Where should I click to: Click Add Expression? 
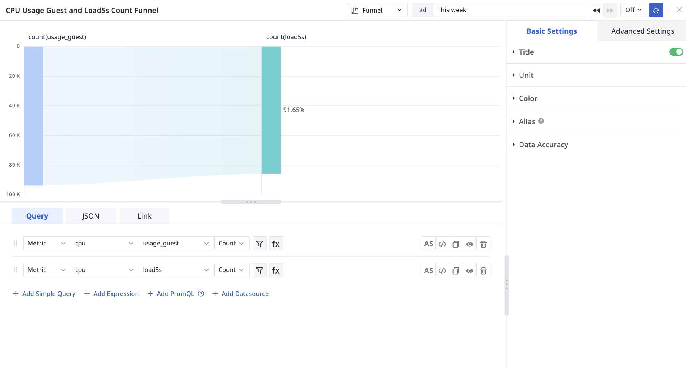[111, 294]
